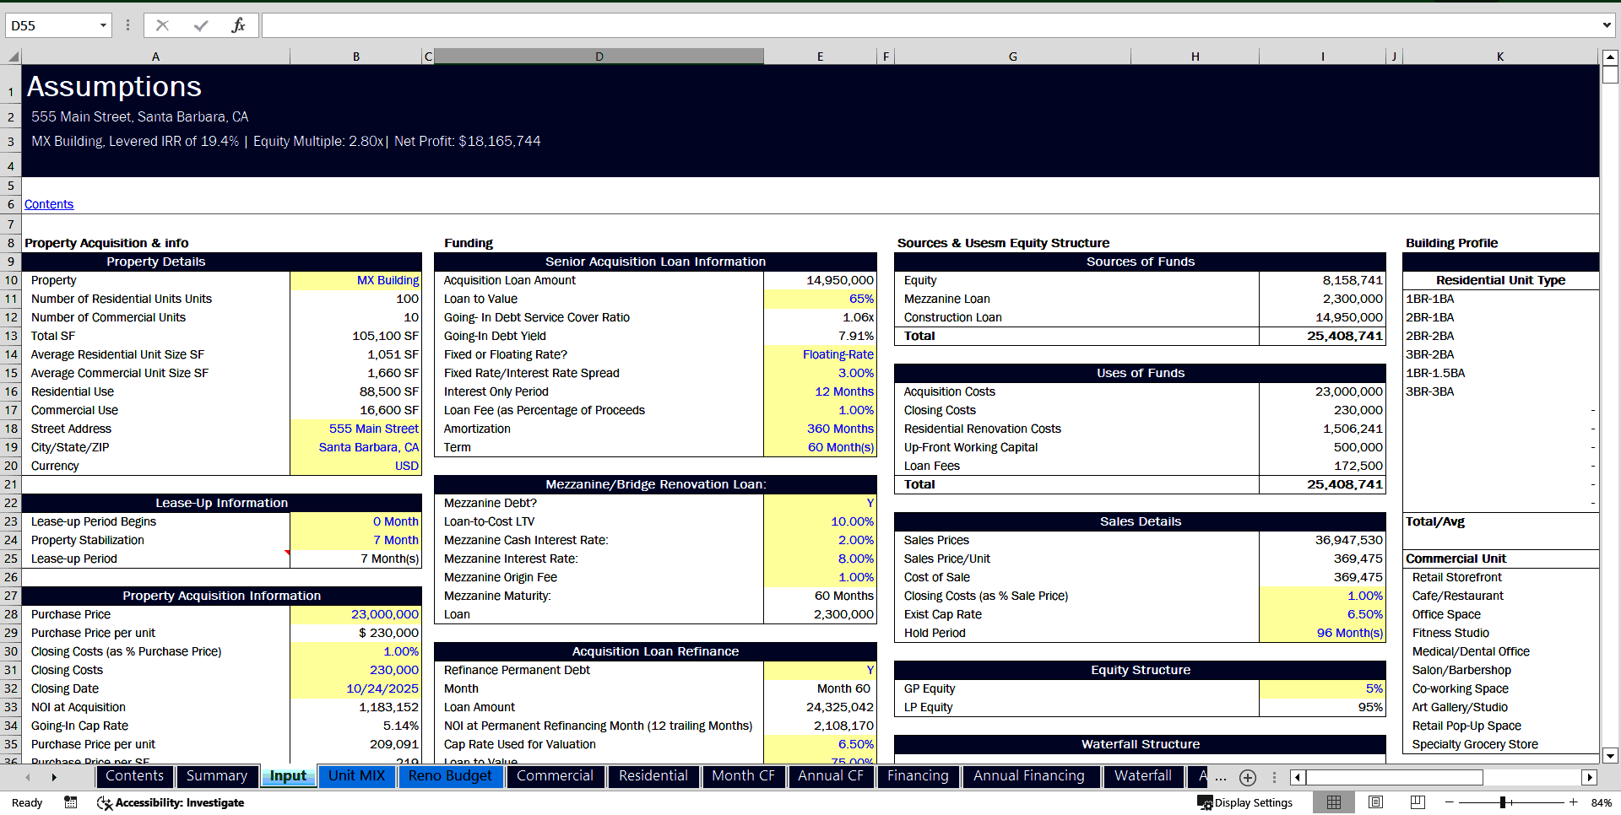Click the zoom slider handle
Viewport: 1621px width, 815px height.
pos(1504,802)
